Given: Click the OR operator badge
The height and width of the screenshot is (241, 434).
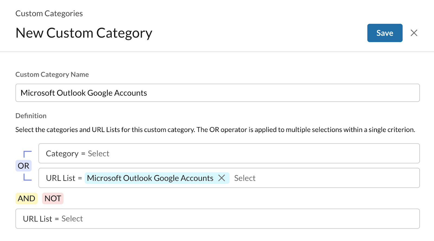Looking at the screenshot, I should pos(24,166).
